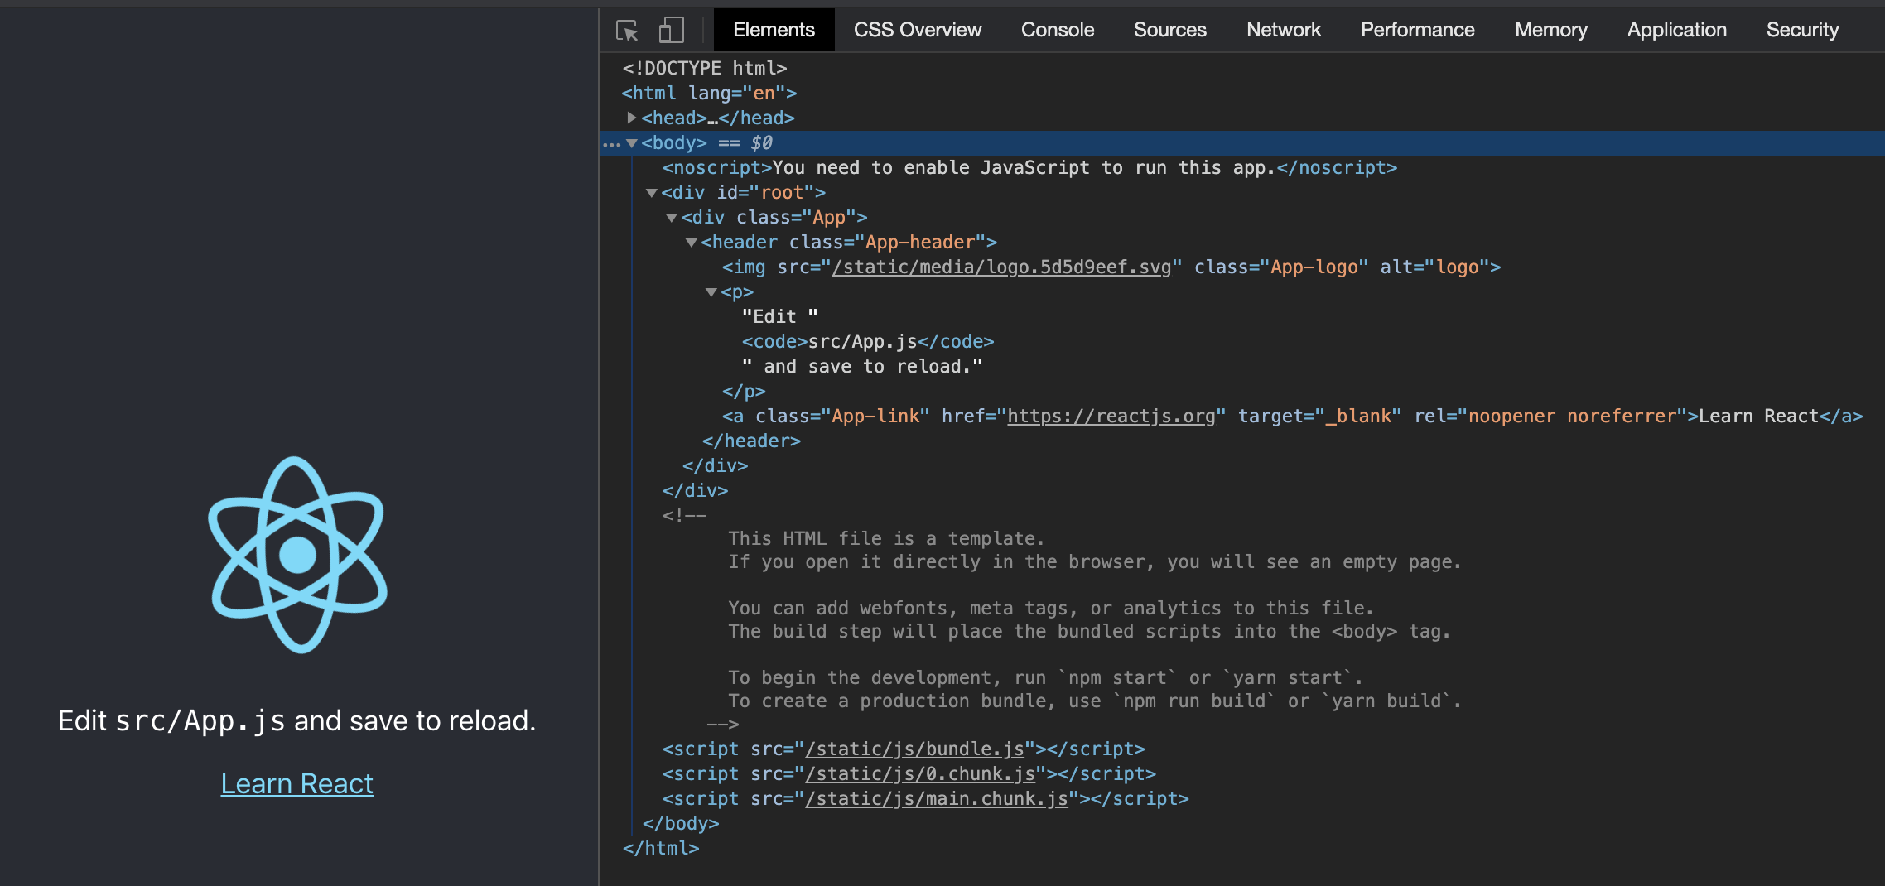The width and height of the screenshot is (1885, 886).
Task: Open the Console tab
Action: click(1058, 30)
